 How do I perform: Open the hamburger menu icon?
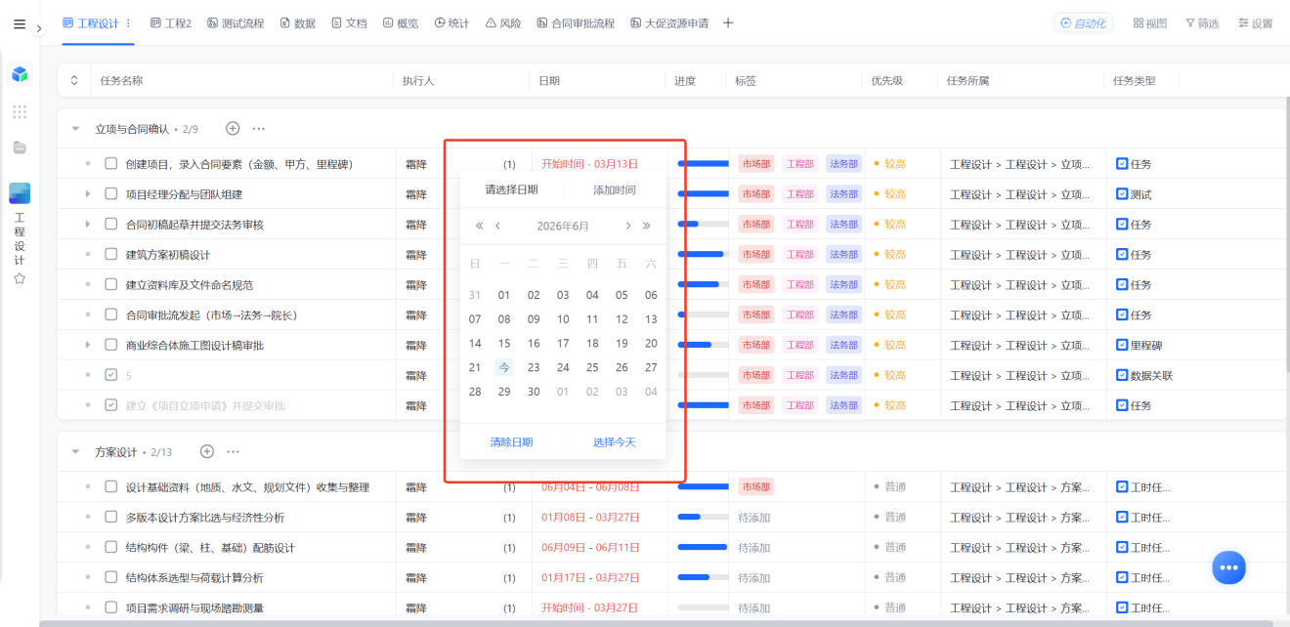coord(20,24)
